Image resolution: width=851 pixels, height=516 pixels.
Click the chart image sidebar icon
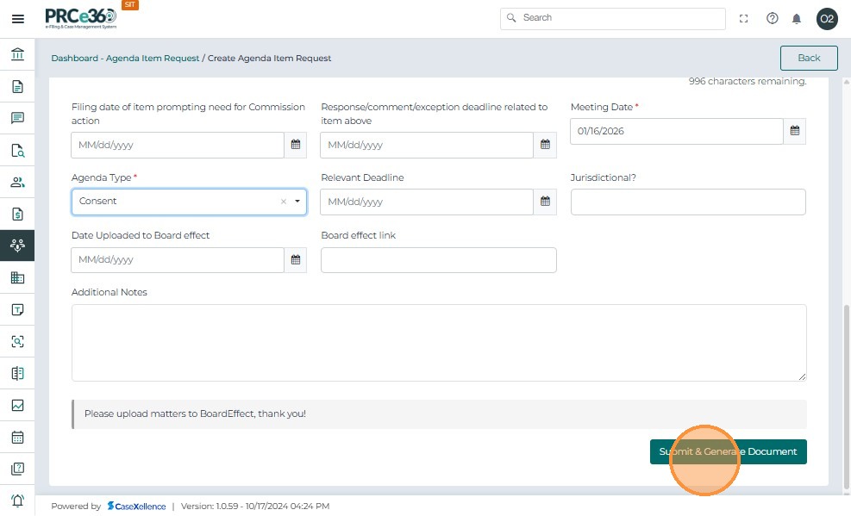(x=17, y=405)
